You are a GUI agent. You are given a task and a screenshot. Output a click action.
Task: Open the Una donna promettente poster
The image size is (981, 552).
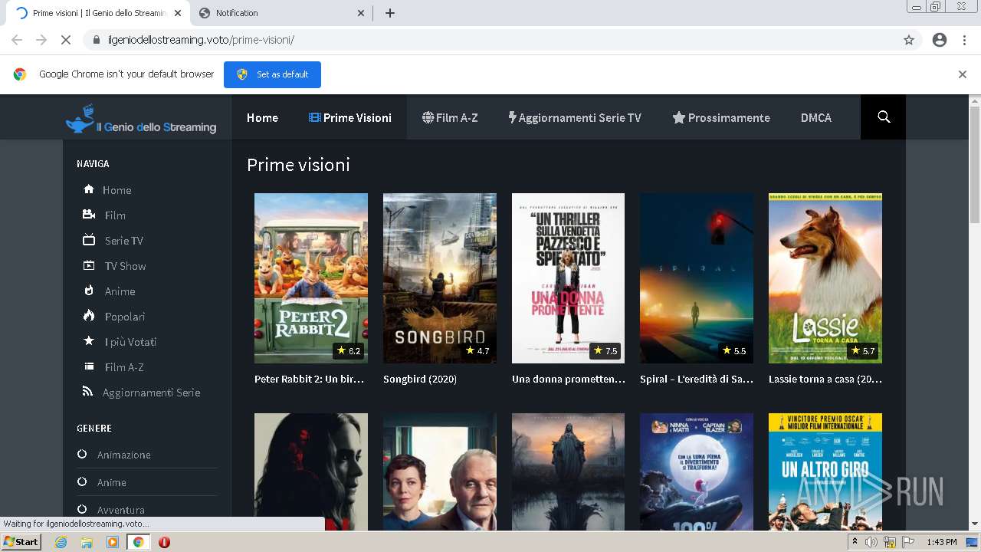tap(568, 278)
